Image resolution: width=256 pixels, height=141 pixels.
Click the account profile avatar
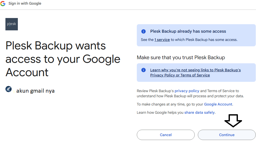9,89
